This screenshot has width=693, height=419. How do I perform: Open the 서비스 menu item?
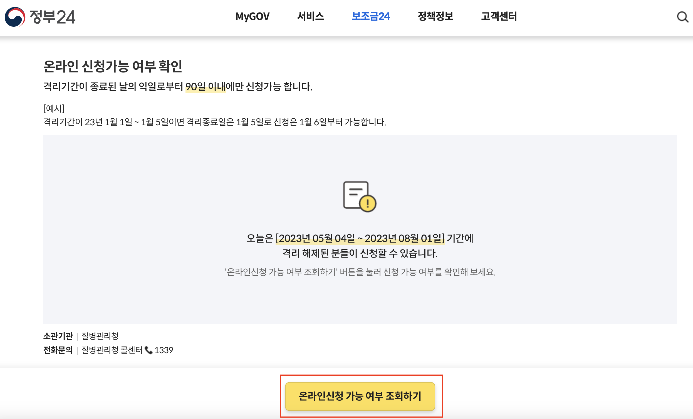pos(311,17)
